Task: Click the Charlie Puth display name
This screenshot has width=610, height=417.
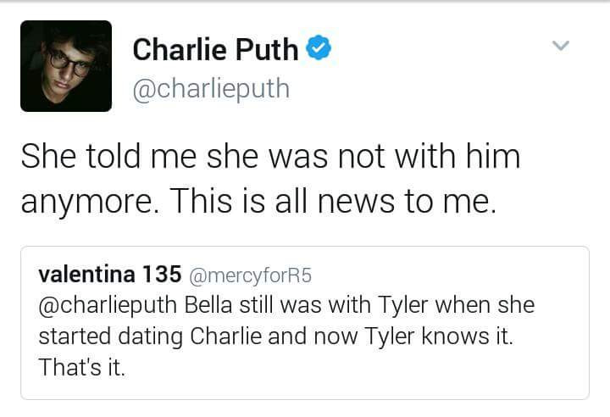Action: pyautogui.click(x=215, y=51)
